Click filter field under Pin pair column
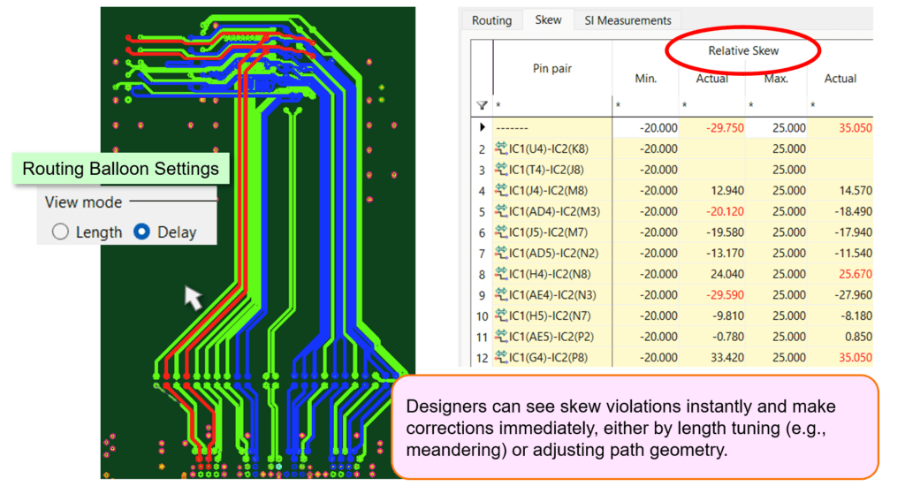Screen dimensions: 905x494 tap(552, 106)
